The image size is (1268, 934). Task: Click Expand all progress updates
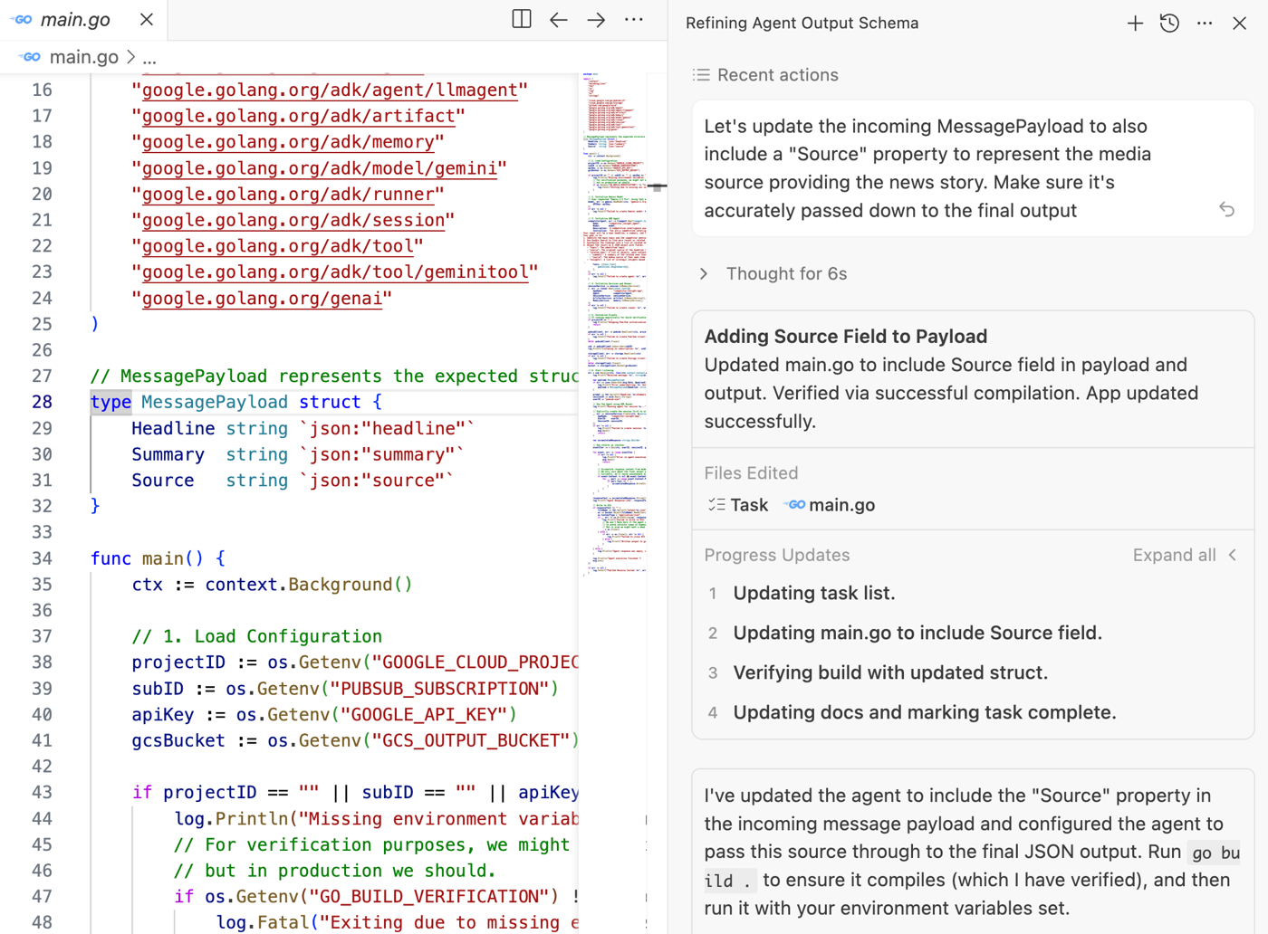click(1174, 555)
